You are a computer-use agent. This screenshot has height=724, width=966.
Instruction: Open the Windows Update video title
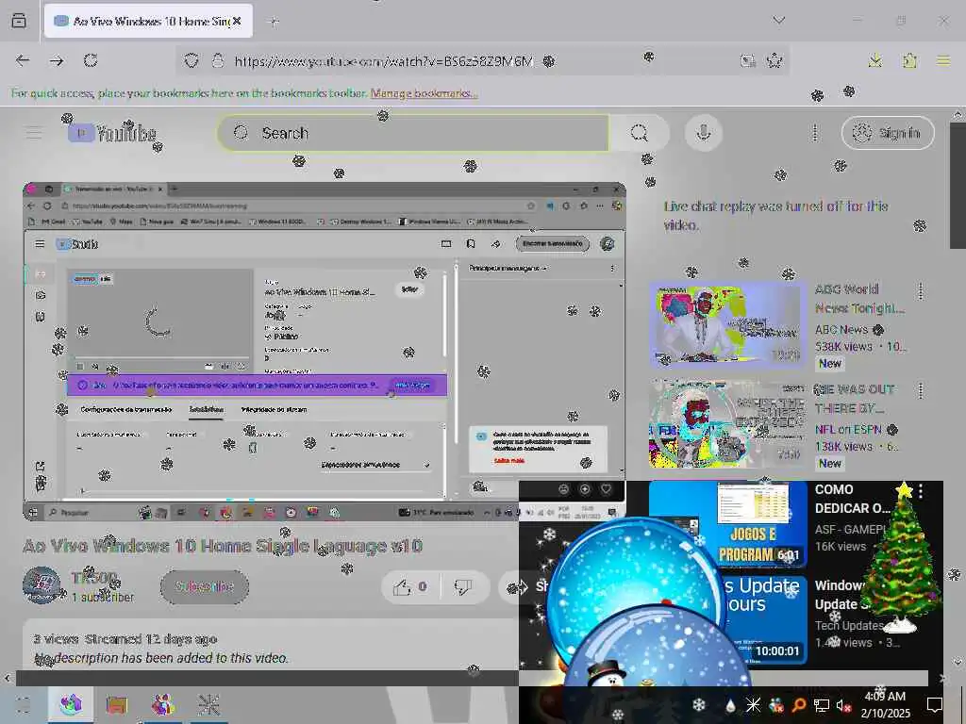pos(841,595)
